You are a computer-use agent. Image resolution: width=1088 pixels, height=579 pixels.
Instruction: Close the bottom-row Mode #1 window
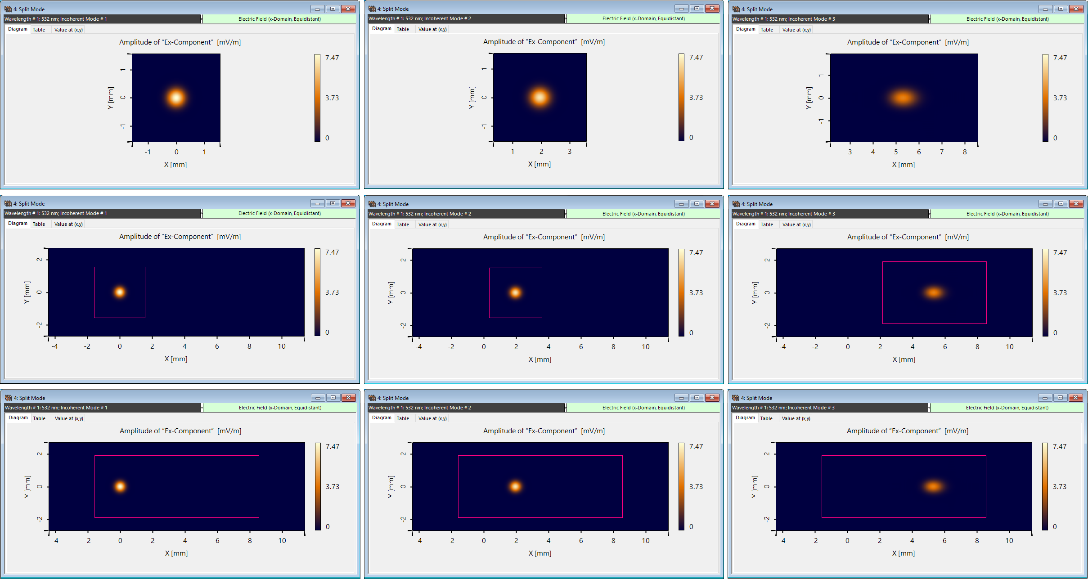349,398
